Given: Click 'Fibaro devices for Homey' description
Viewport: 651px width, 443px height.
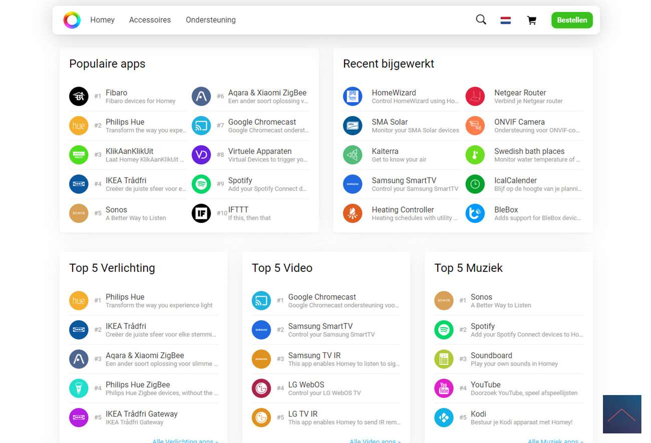Looking at the screenshot, I should coord(141,101).
